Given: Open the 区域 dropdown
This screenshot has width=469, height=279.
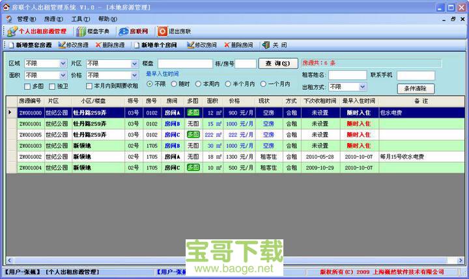Looking at the screenshot, I should [x=63, y=63].
